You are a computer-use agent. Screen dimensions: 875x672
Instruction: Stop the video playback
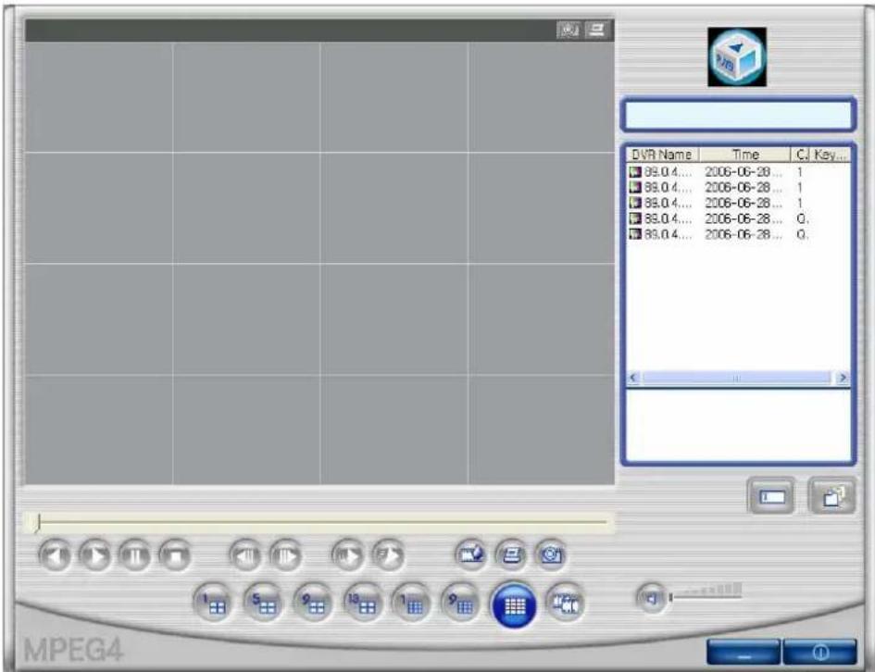pyautogui.click(x=175, y=555)
